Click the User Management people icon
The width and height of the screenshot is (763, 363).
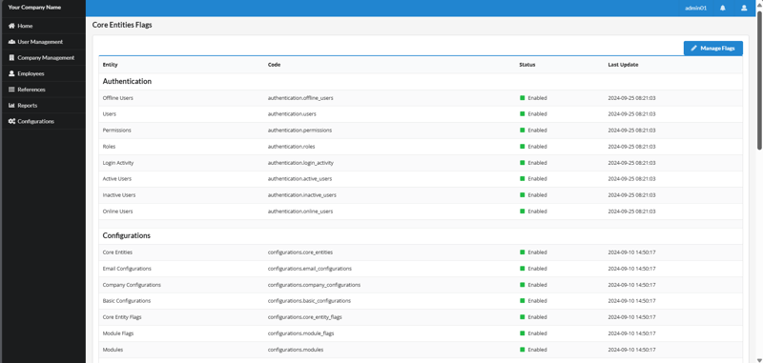tap(11, 42)
